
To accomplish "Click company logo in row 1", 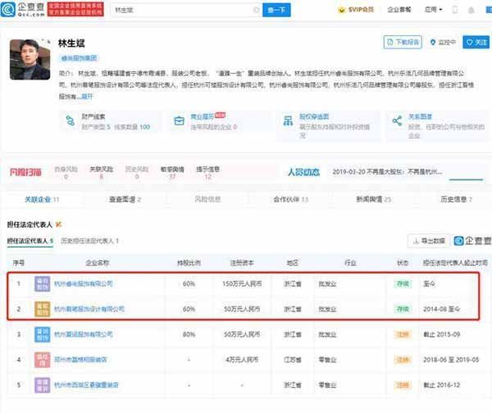I will pyautogui.click(x=41, y=284).
